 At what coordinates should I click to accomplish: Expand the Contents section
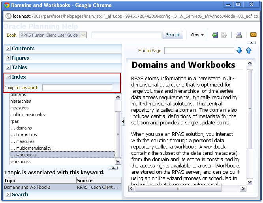8,49
